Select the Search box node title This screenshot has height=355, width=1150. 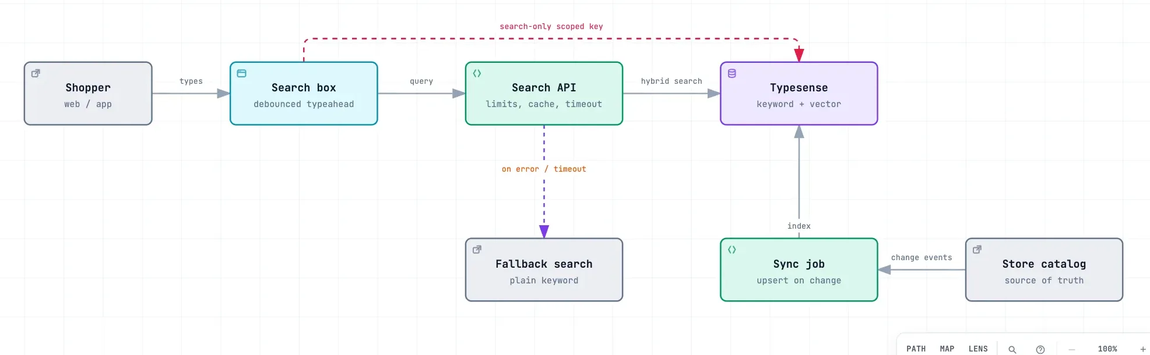pos(304,88)
